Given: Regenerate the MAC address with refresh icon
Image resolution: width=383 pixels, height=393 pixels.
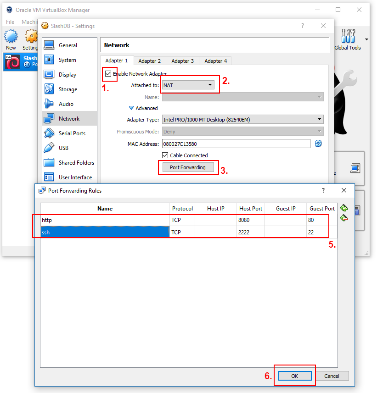Looking at the screenshot, I should coord(318,144).
